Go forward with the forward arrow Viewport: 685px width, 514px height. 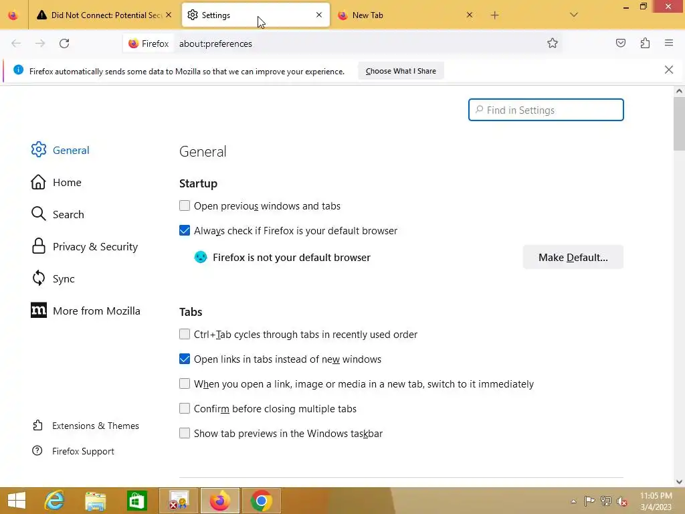(40, 44)
